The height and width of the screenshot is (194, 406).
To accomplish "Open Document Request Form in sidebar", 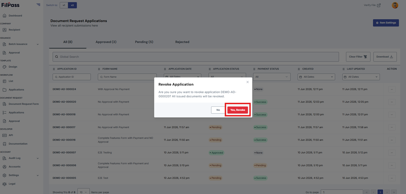I will [24, 104].
